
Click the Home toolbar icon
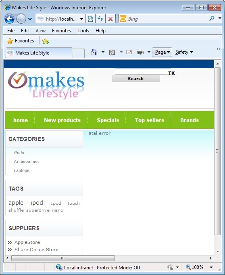tap(94, 52)
